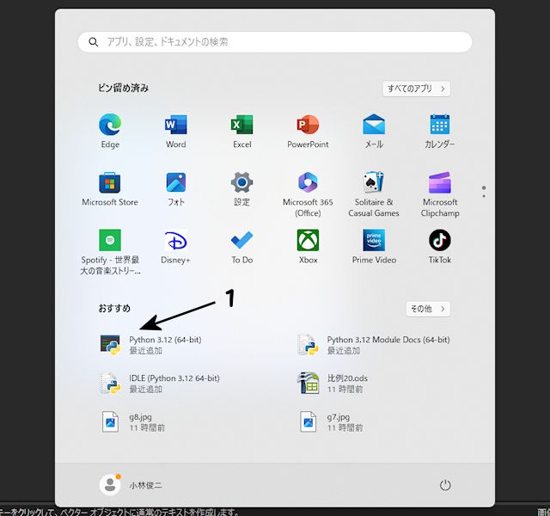Click the power button icon
The image size is (550, 516).
[x=445, y=485]
